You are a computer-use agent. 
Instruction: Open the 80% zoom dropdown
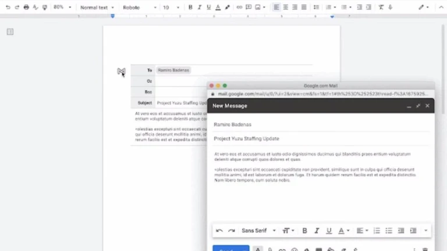click(x=62, y=8)
